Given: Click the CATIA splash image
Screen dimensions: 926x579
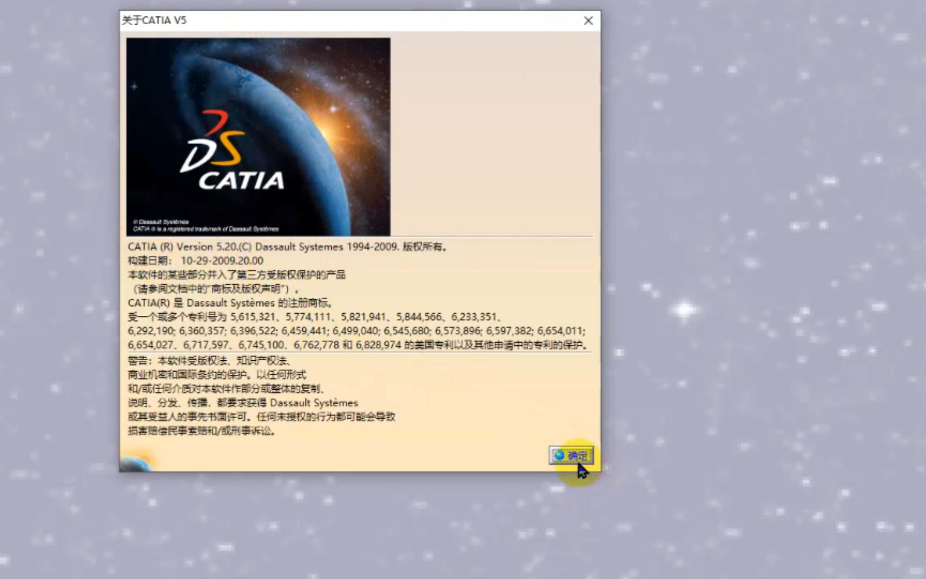Looking at the screenshot, I should click(x=258, y=137).
